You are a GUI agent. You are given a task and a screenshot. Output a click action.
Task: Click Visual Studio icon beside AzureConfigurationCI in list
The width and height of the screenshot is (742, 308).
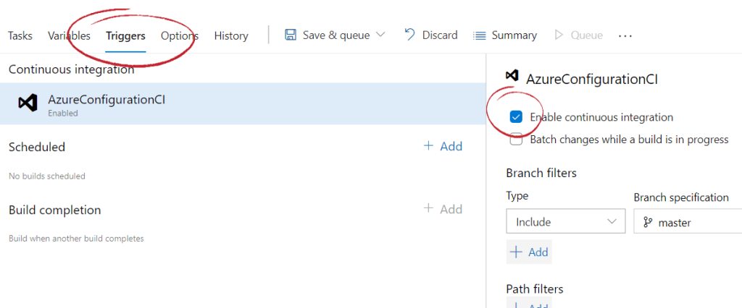pyautogui.click(x=28, y=103)
